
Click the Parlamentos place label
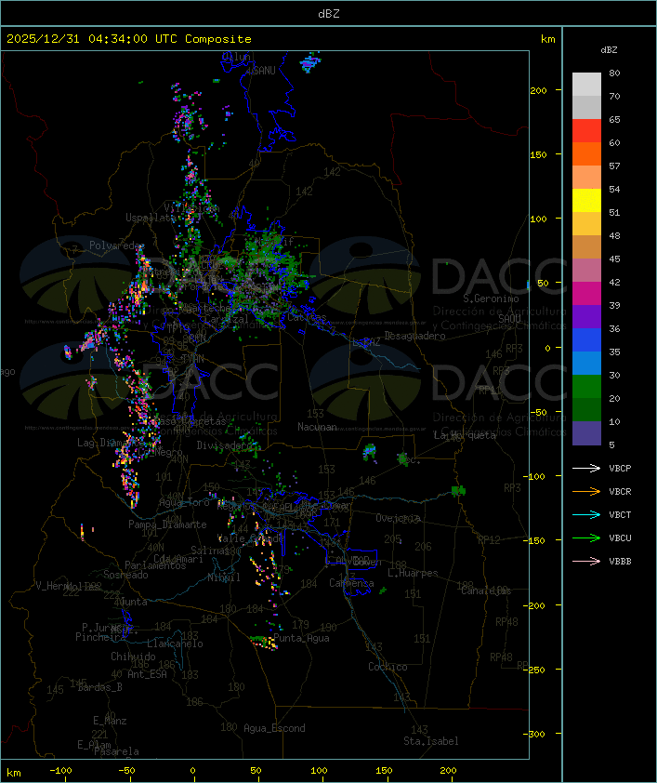(155, 565)
